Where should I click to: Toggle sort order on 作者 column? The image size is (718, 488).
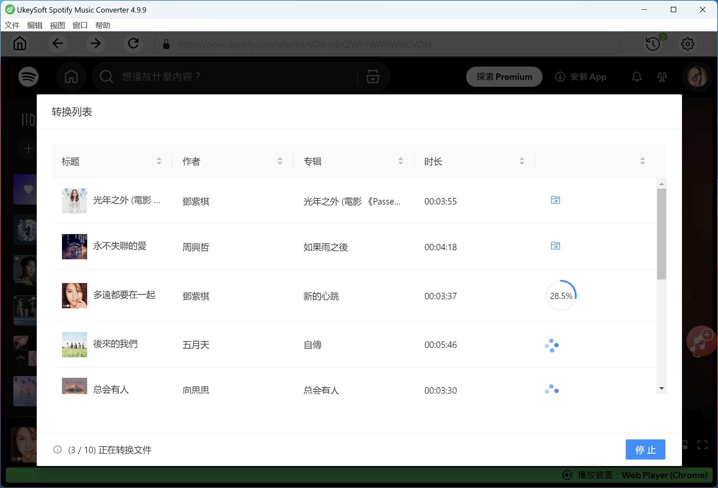click(x=280, y=161)
